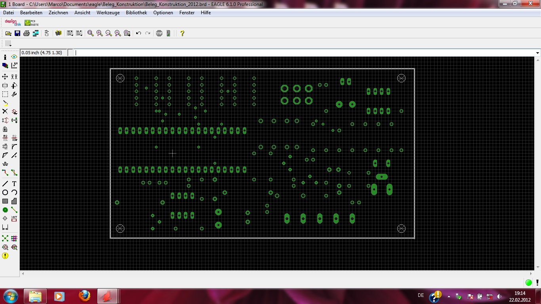Select the Show eye tool
541x304 pixels.
14,57
